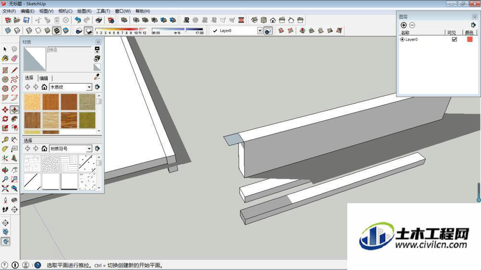Pick the first light wood material thumbnail
481x270 pixels.
point(32,102)
